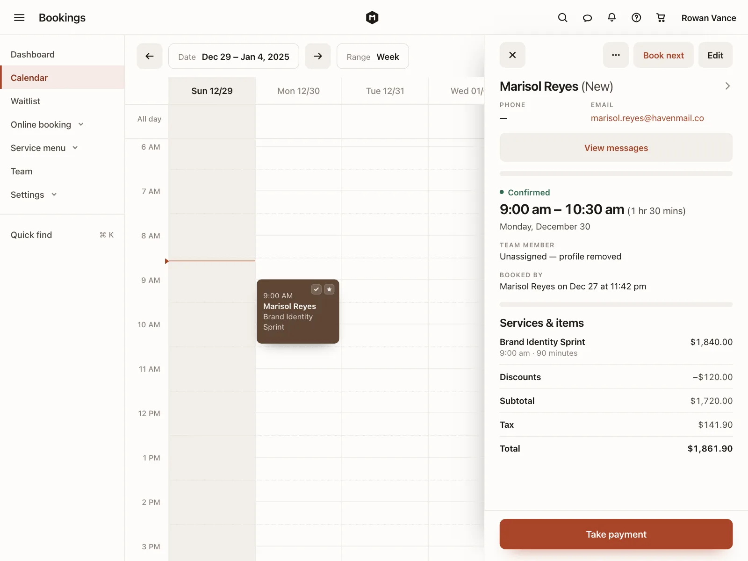748x561 pixels.
Task: Click the Brand Identity Sprint service row
Action: point(616,347)
